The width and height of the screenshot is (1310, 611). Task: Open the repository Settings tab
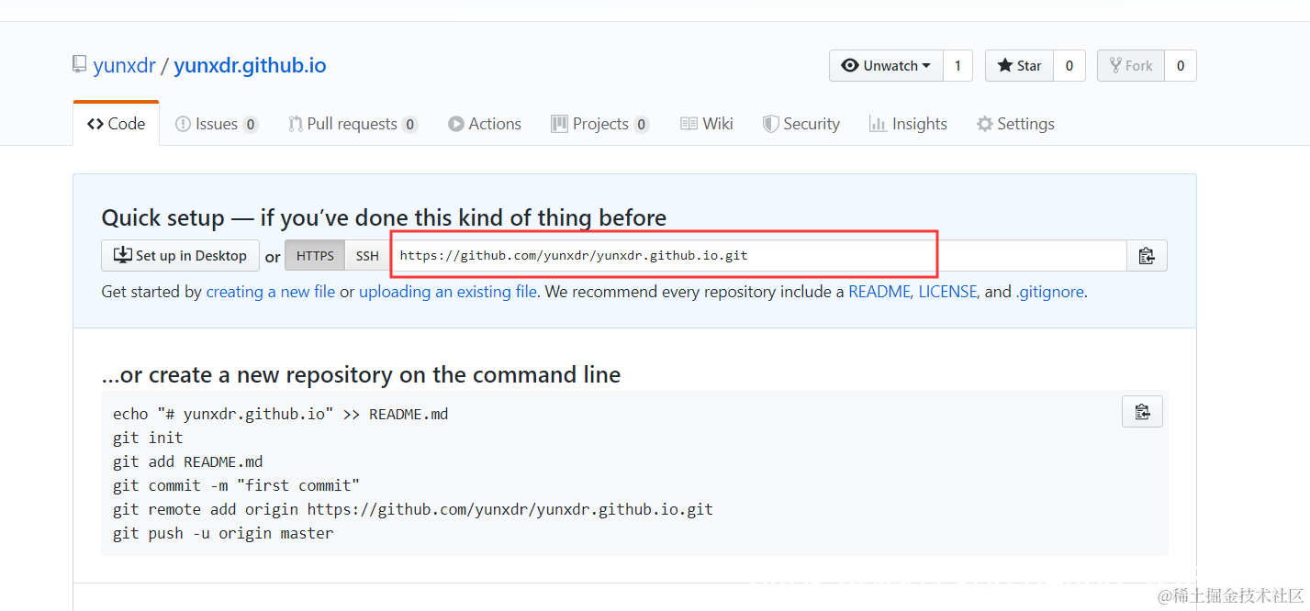point(1015,124)
